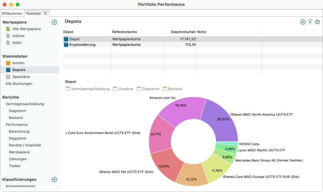Click the Lyxor MSCI Pacific UCITS ETF label

[x=261, y=150]
